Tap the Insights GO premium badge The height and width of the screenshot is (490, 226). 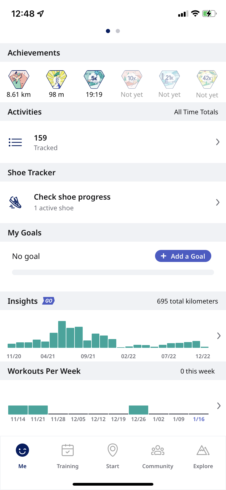click(49, 301)
